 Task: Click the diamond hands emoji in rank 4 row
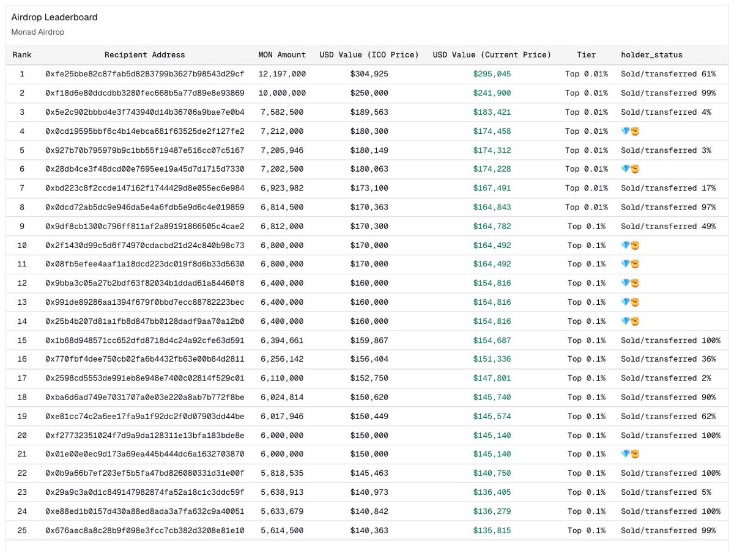pos(630,131)
